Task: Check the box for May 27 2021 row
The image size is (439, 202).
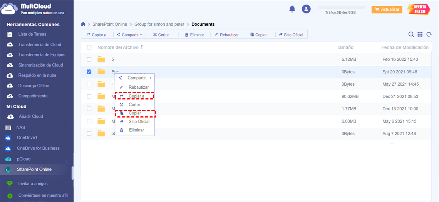Action: tap(89, 84)
